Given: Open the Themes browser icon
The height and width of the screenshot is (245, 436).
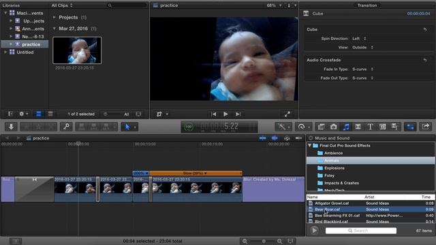Looking at the screenshot, I should [x=394, y=127].
